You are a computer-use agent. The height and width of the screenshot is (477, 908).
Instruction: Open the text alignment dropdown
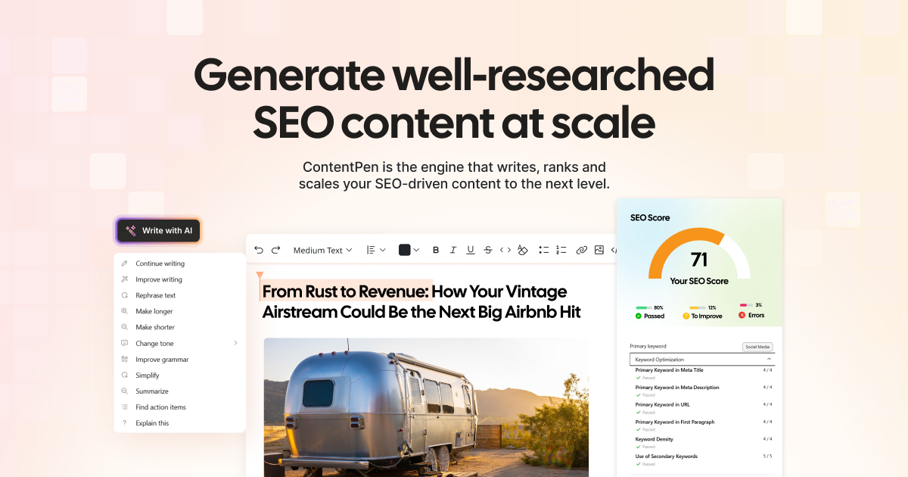coord(375,249)
